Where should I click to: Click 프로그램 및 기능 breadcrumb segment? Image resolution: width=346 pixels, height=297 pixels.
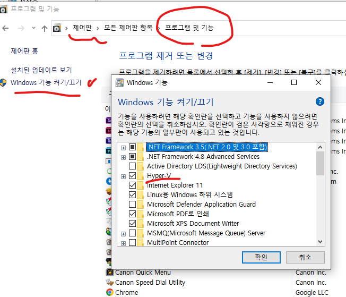click(x=189, y=28)
